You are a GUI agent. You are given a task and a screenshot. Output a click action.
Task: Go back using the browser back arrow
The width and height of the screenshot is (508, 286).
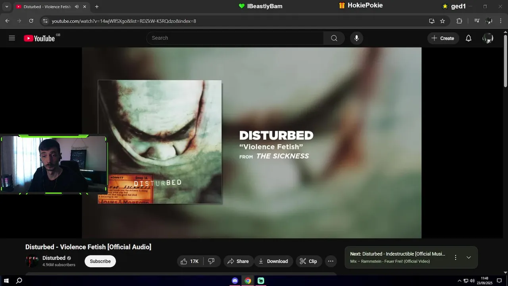7,21
